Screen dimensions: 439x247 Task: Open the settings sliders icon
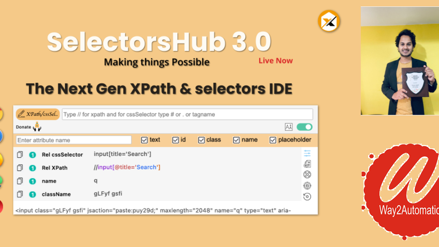coord(307,153)
